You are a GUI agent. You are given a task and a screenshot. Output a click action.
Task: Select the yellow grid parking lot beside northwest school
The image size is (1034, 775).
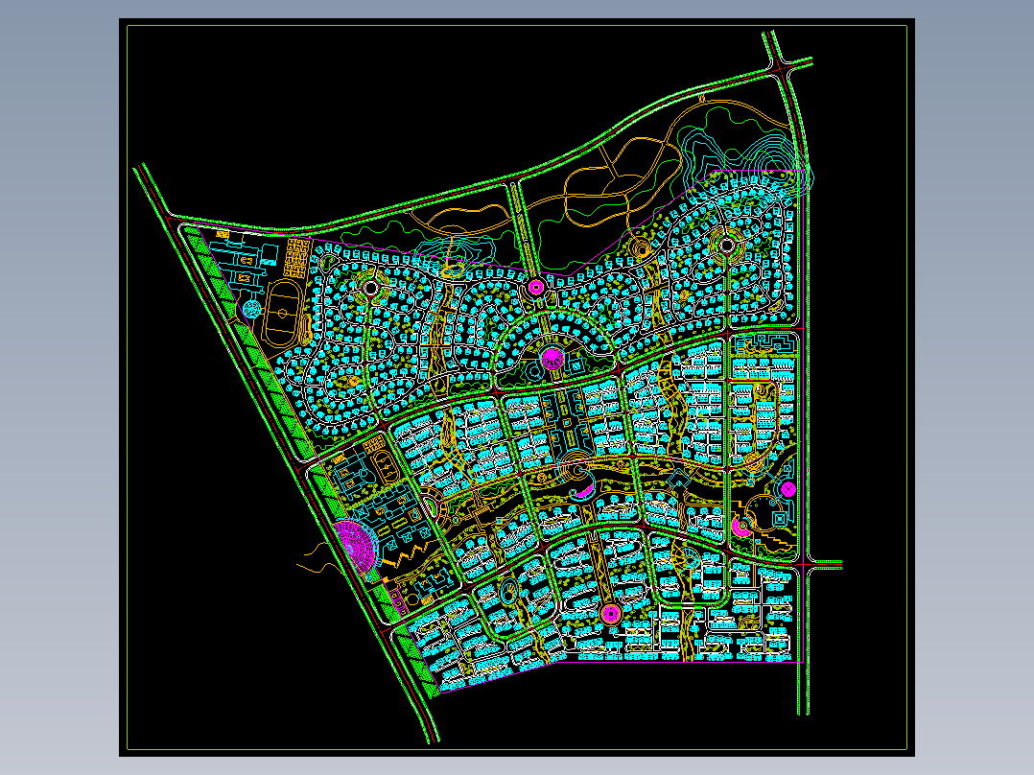[297, 258]
